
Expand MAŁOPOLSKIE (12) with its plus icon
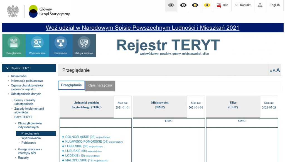point(63,160)
